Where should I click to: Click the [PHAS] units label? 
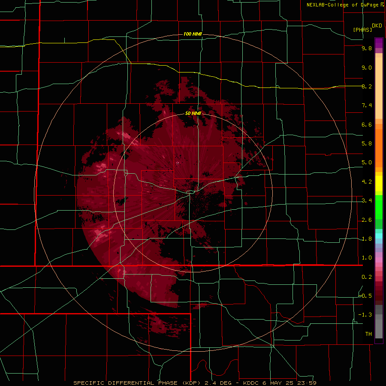[362, 30]
